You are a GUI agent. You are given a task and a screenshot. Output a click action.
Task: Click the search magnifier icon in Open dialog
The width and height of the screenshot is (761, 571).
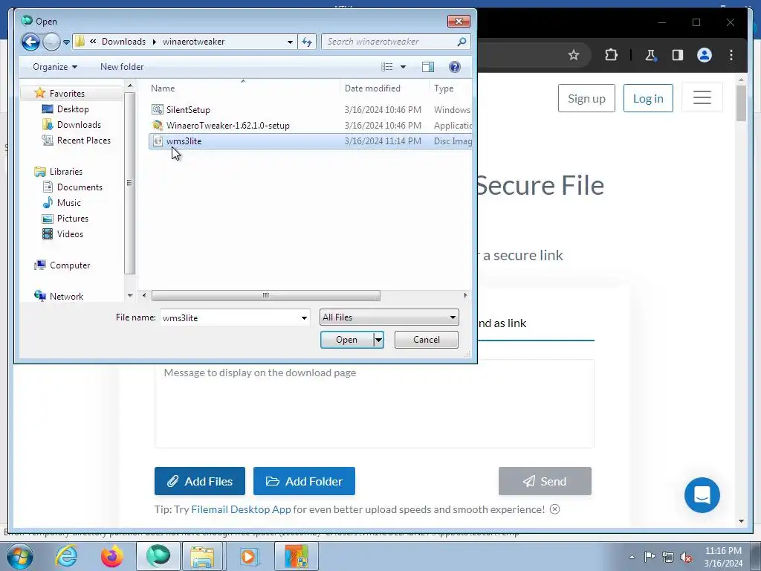(x=462, y=42)
